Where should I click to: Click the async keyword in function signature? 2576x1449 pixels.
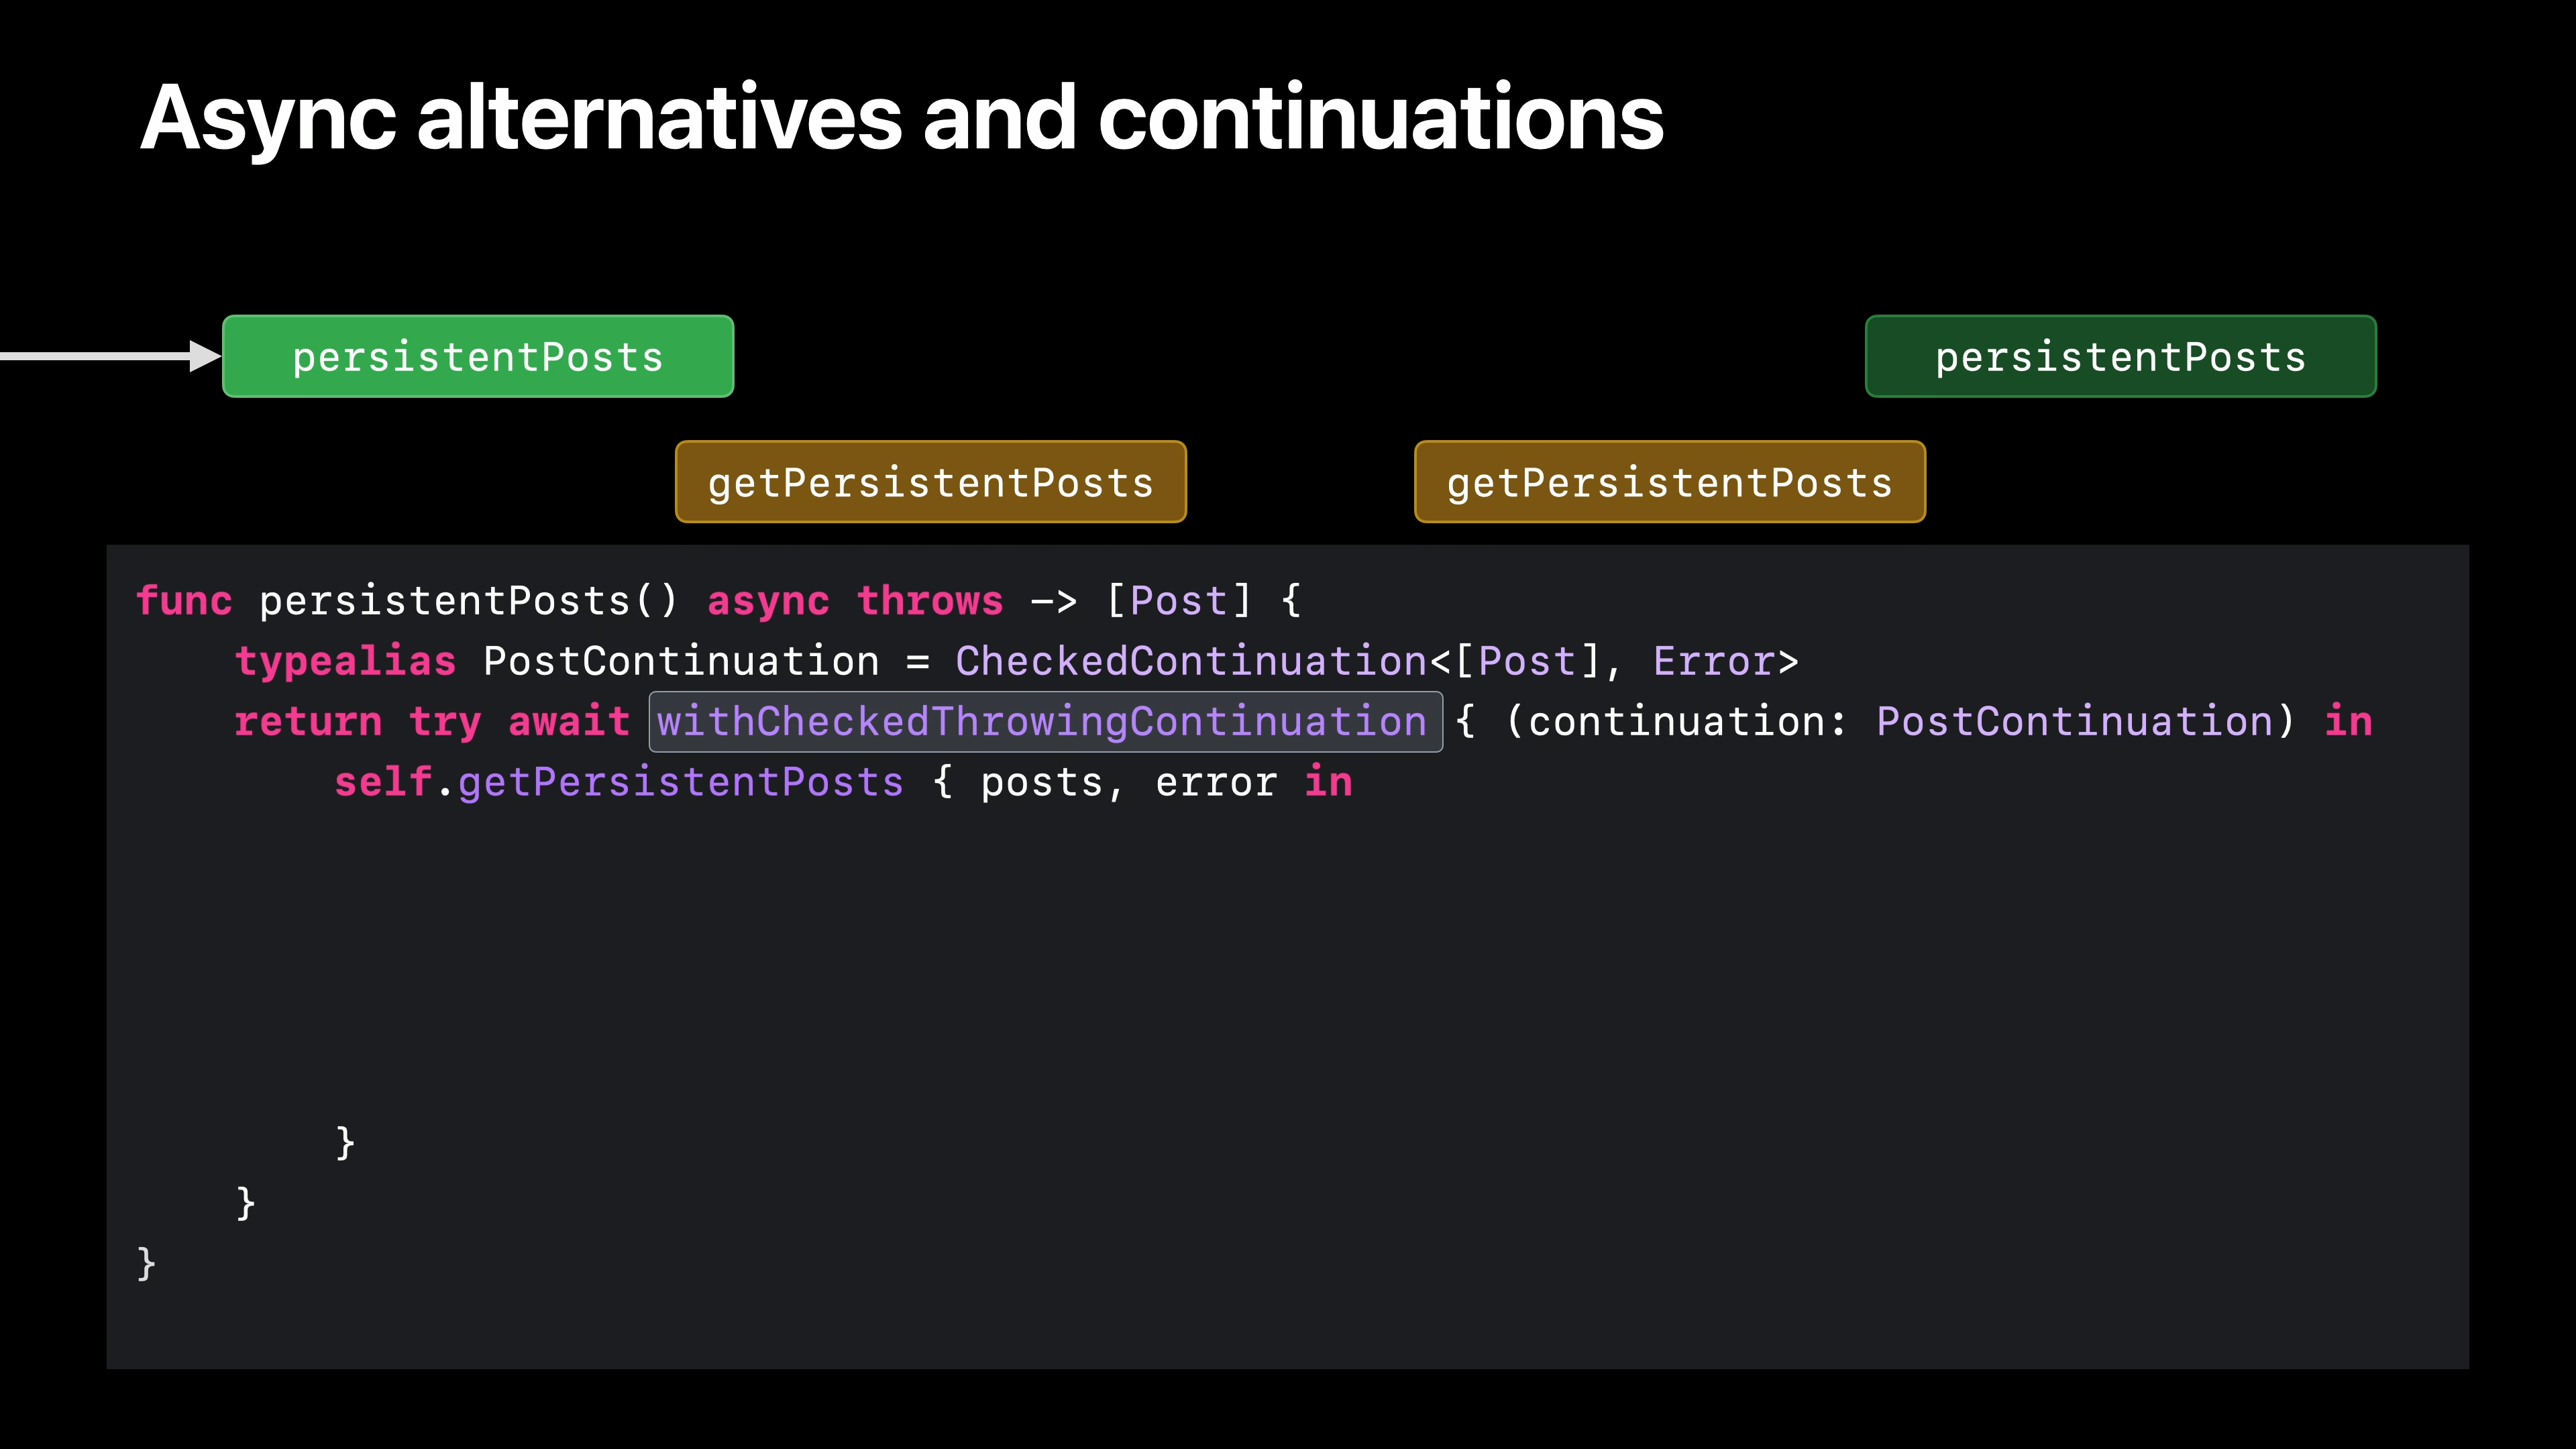[768, 601]
